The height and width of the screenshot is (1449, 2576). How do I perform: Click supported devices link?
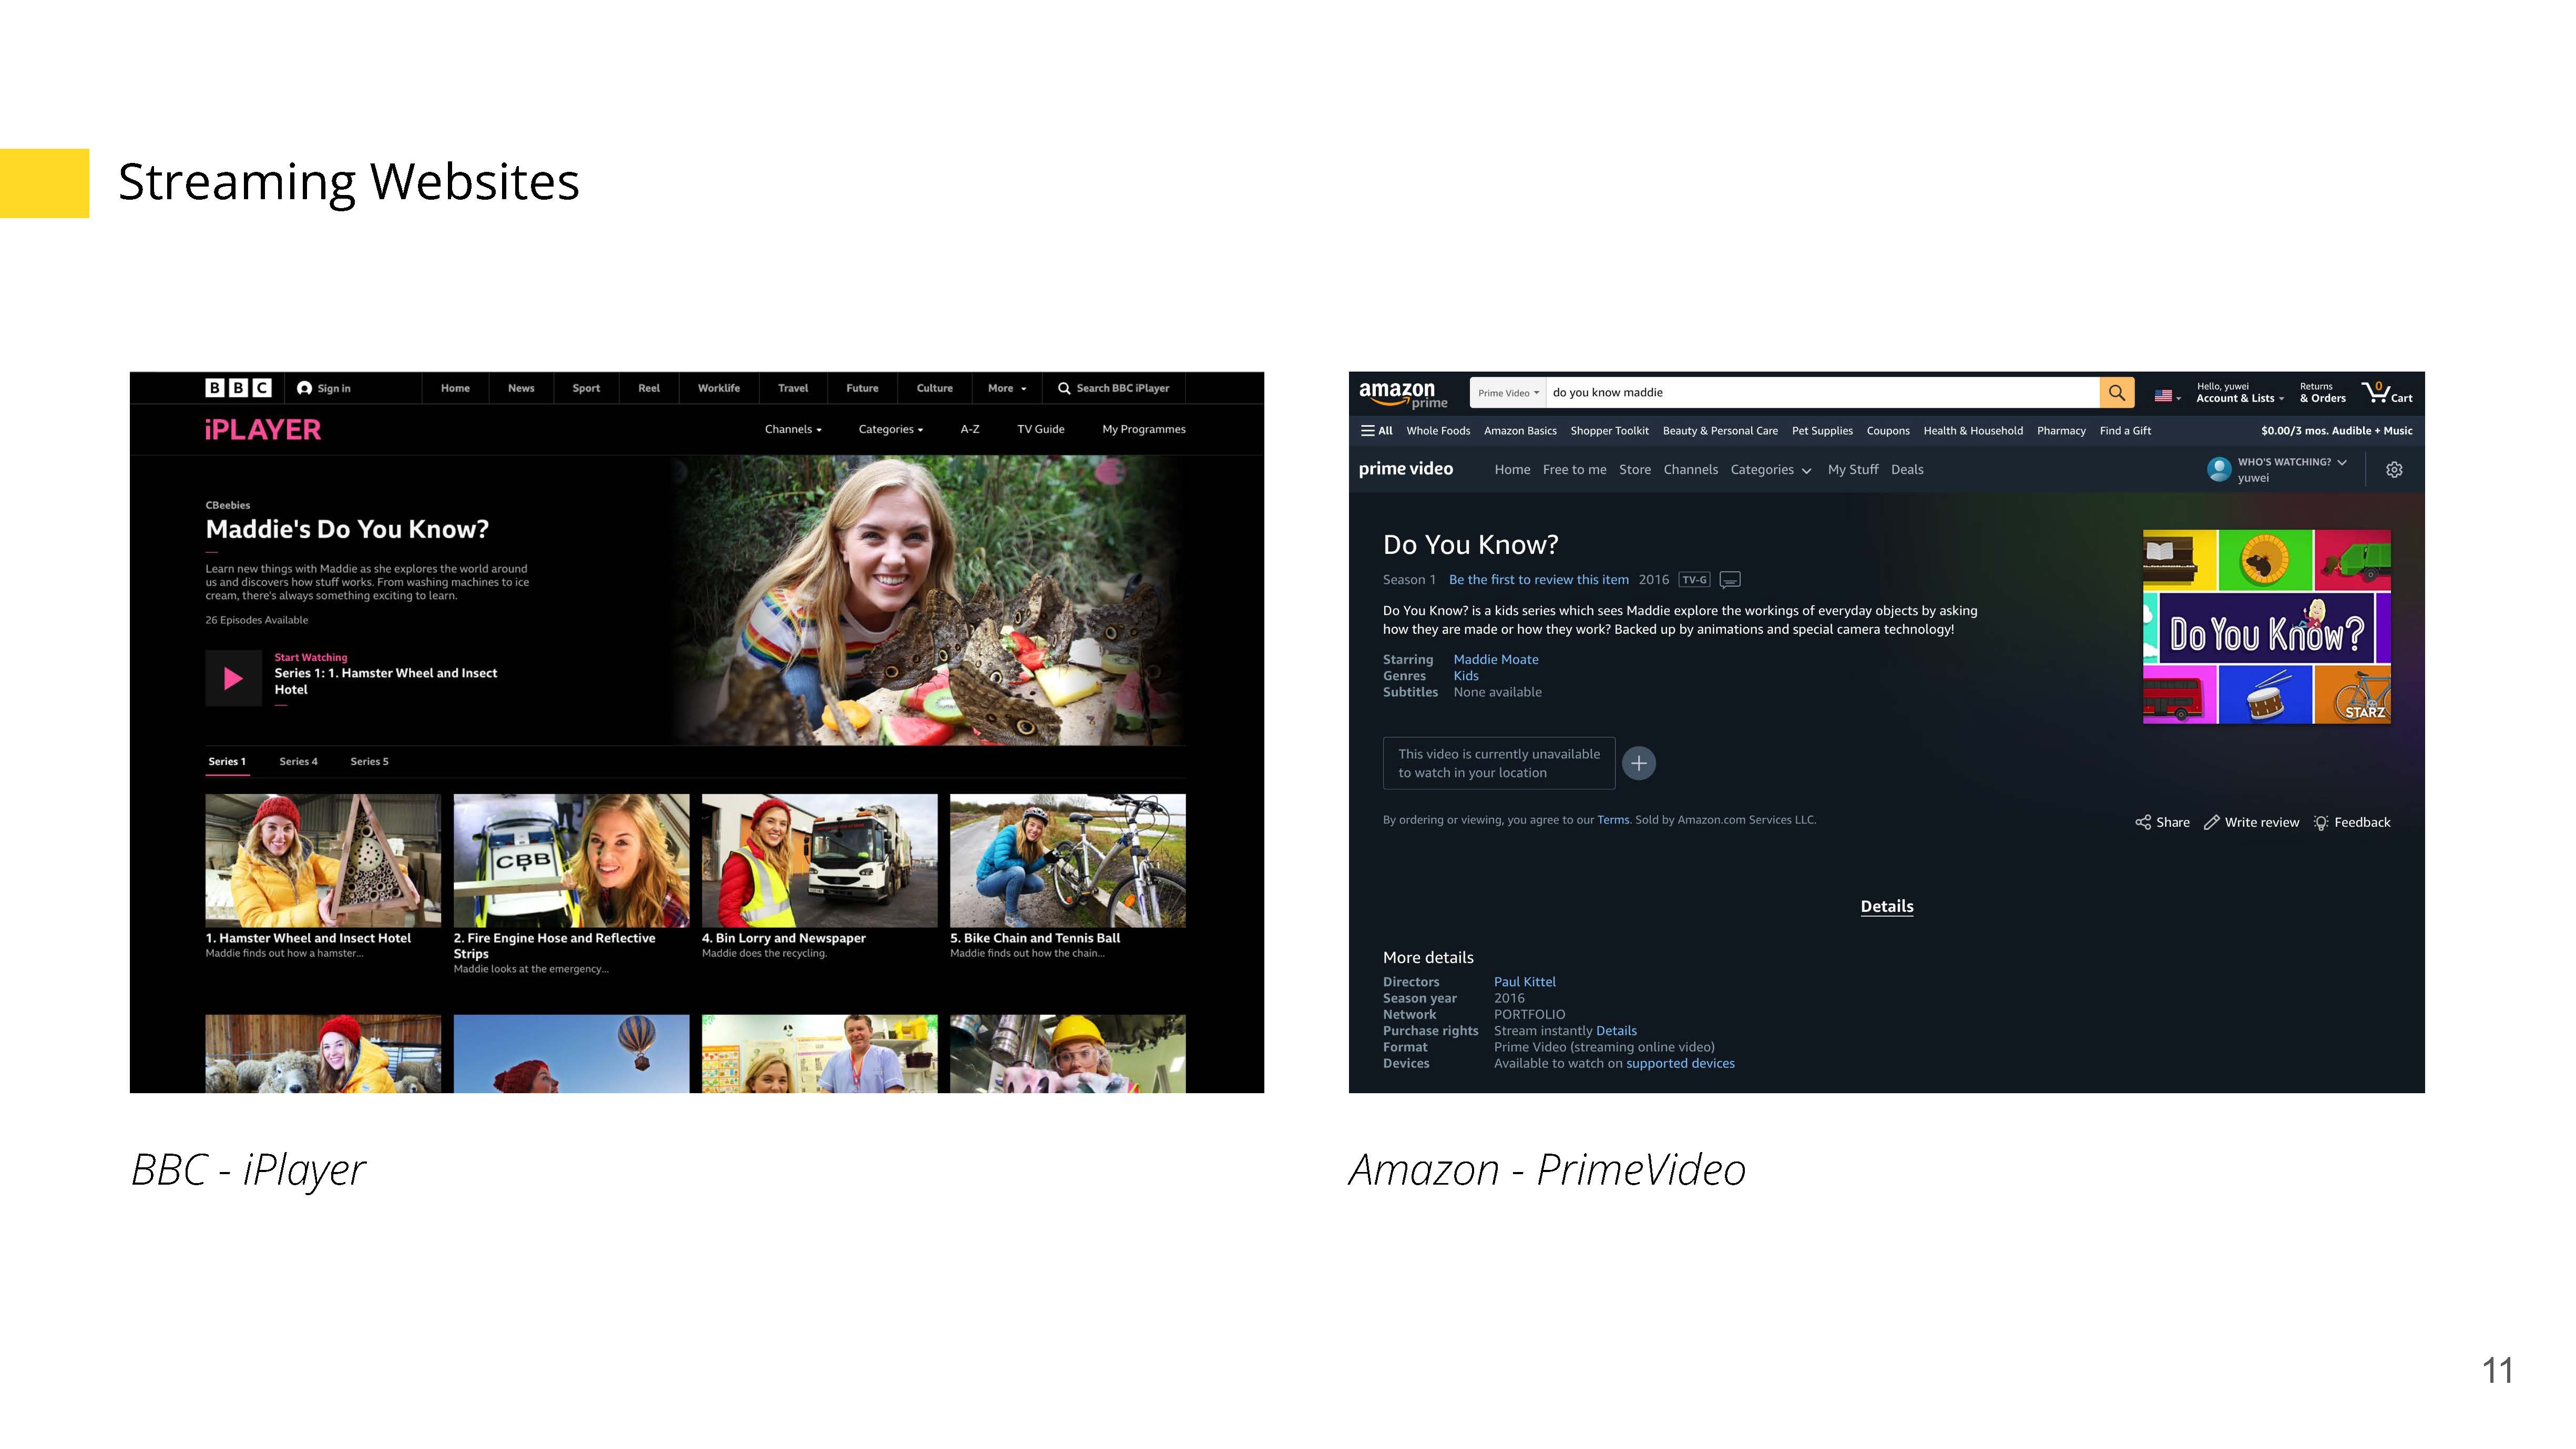tap(1680, 1064)
